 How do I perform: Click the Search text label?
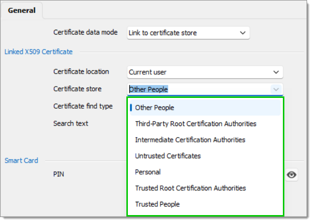click(71, 124)
